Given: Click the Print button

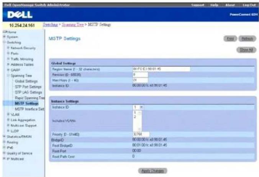Looking at the screenshot, I should pos(230,39).
